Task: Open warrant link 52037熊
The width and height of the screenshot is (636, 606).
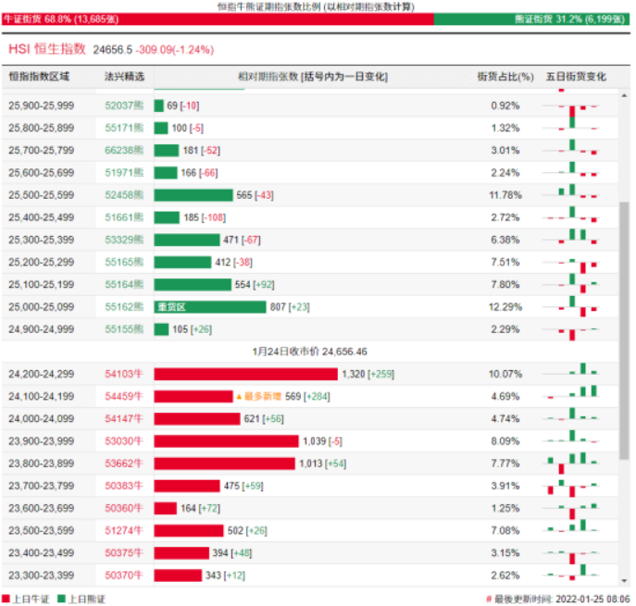Action: click(124, 105)
